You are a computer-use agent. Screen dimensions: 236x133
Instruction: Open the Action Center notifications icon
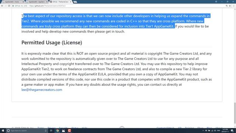coord(232,130)
